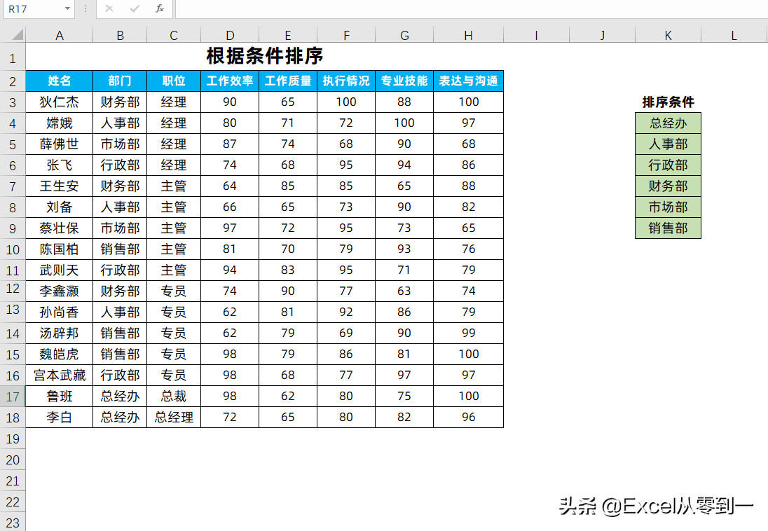
Task: Select column H header
Action: 468,35
